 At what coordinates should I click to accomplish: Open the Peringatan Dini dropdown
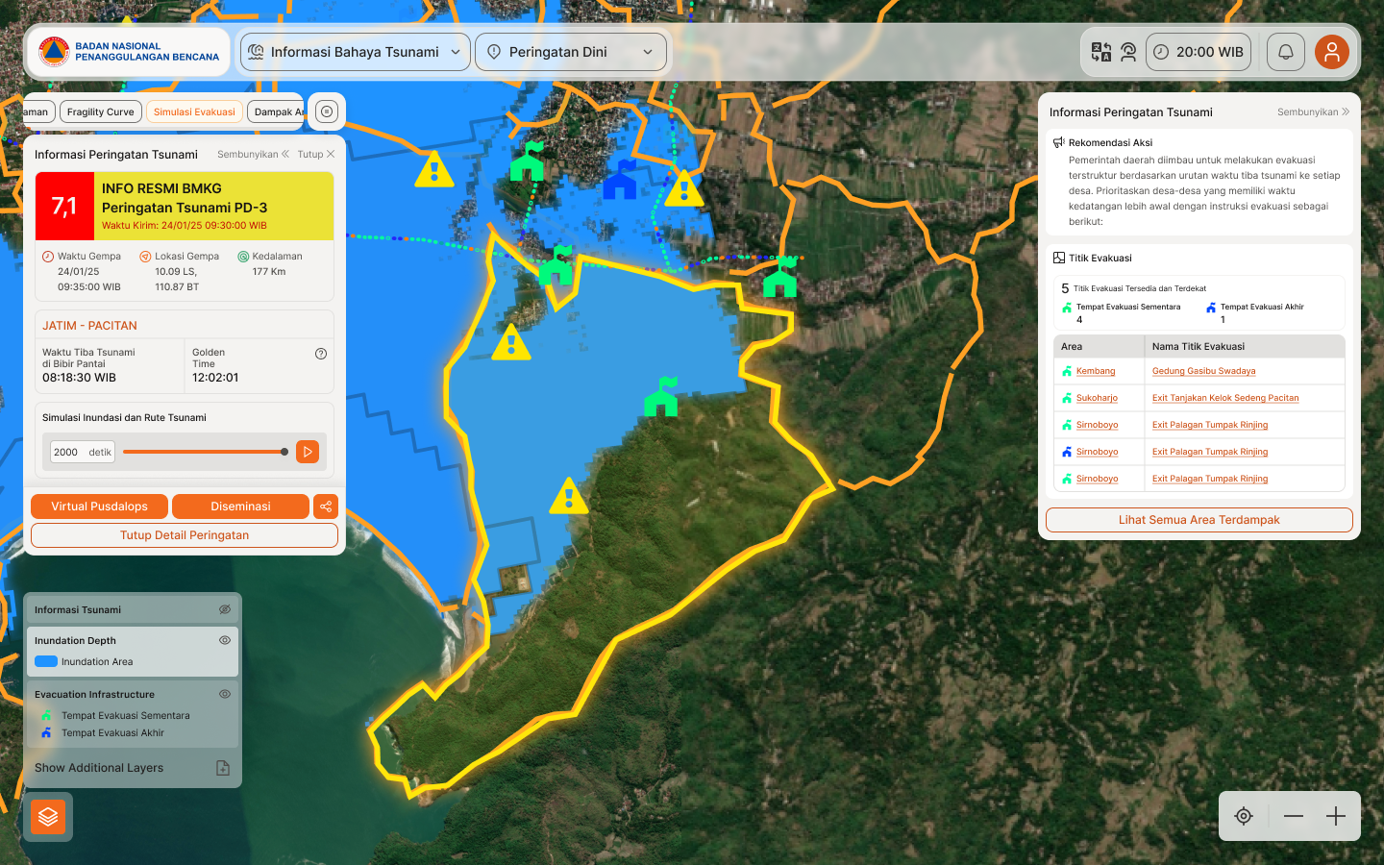coord(571,52)
